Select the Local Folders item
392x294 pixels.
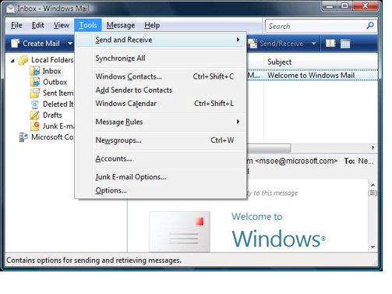[52, 60]
